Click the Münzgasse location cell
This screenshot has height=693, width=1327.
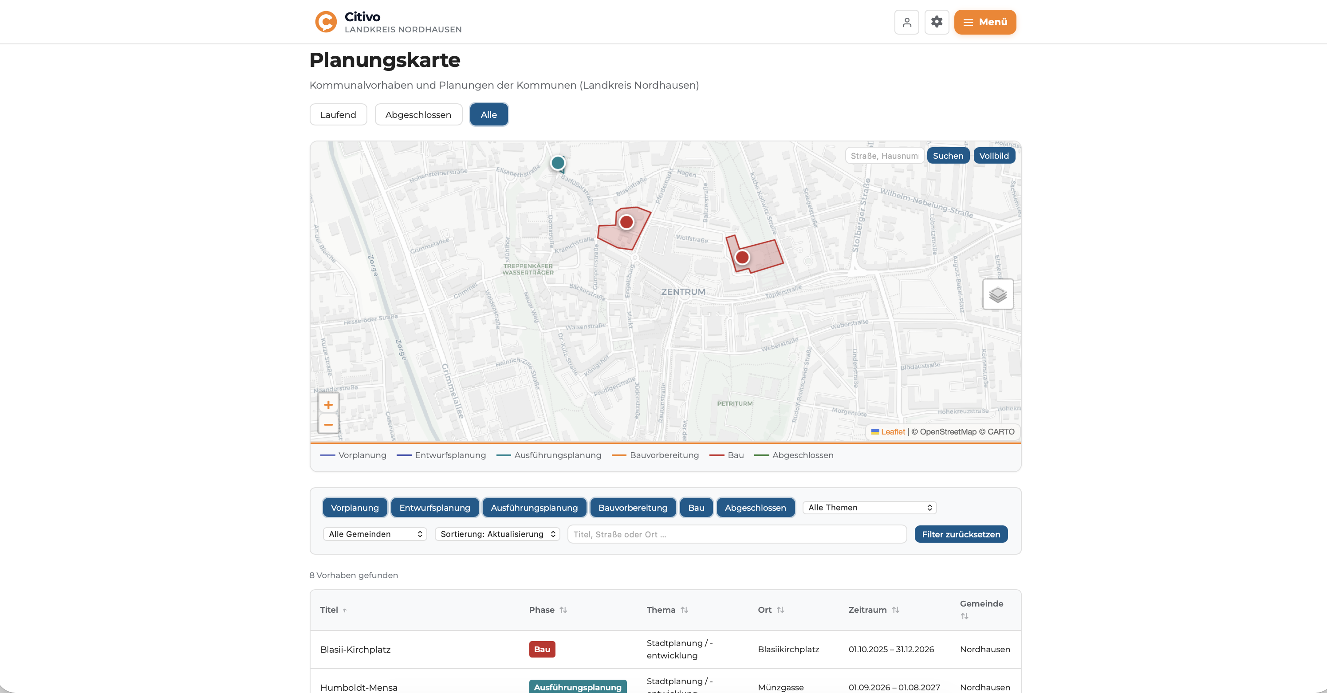coord(780,687)
